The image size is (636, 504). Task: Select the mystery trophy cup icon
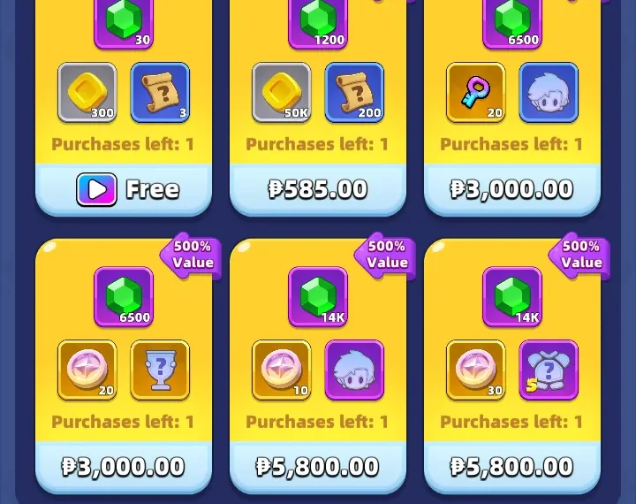tap(160, 370)
